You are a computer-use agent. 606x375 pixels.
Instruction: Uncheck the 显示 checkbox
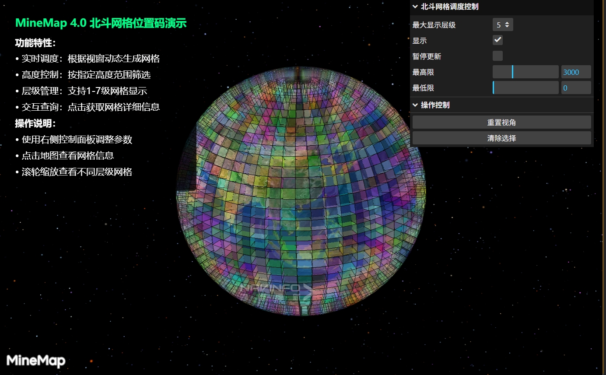pyautogui.click(x=497, y=40)
